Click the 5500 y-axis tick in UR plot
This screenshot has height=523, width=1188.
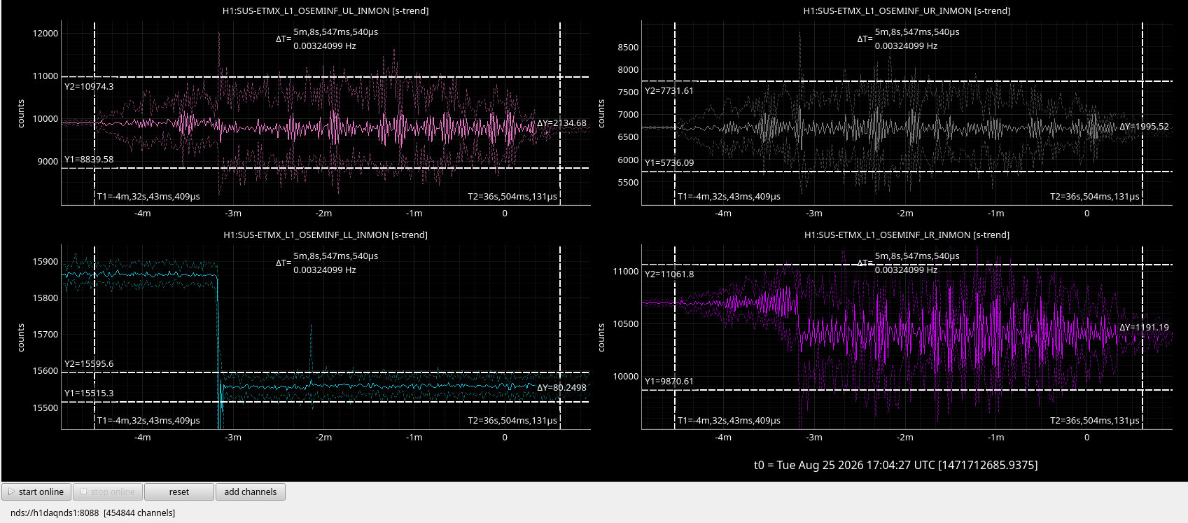(628, 182)
